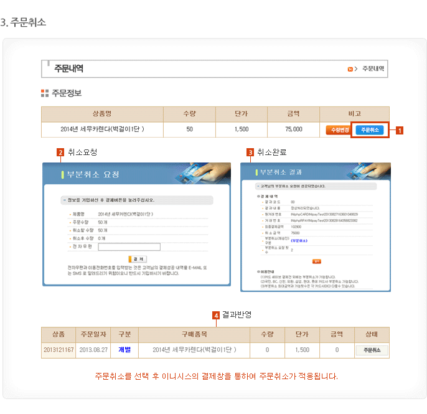Click the blue (부분취소) link in result panel
This screenshot has width=427, height=414.
pos(300,240)
